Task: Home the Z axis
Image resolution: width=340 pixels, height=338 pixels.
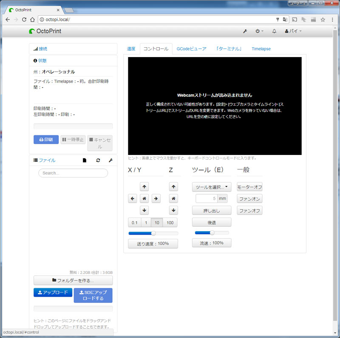Action: point(173,198)
